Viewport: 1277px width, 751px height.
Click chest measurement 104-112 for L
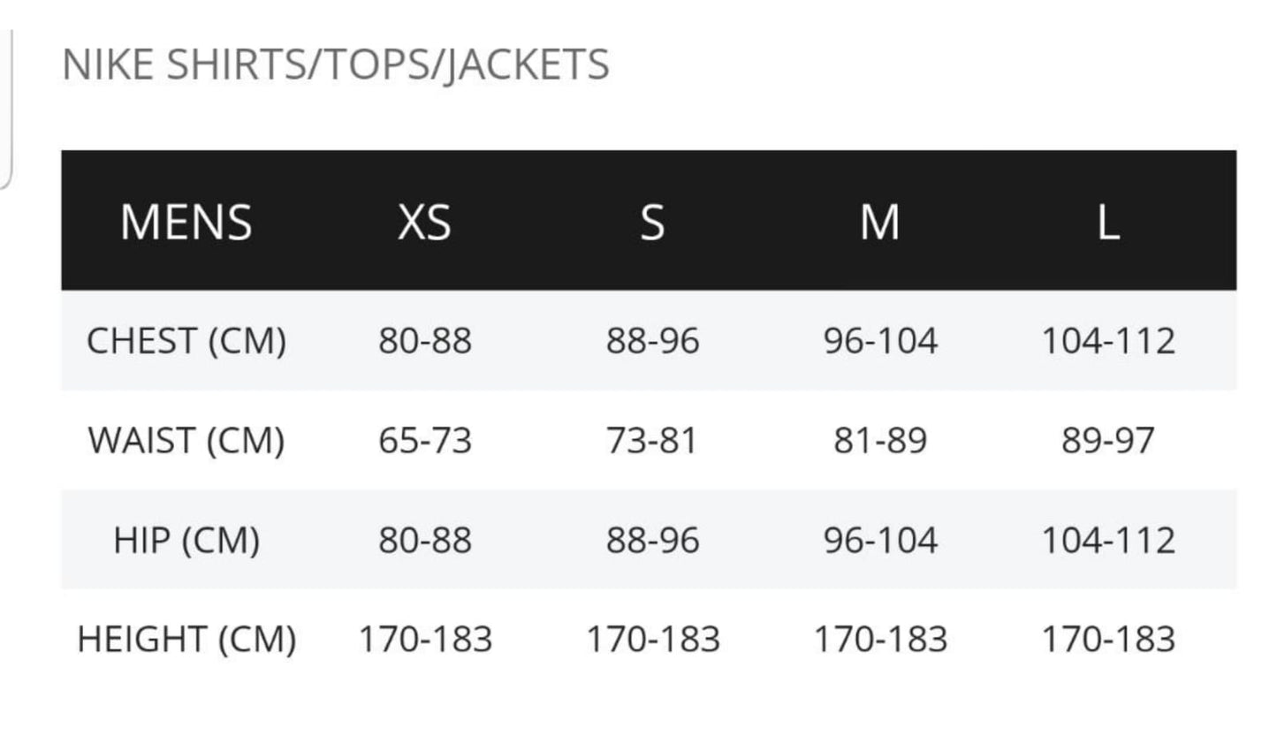point(1108,341)
